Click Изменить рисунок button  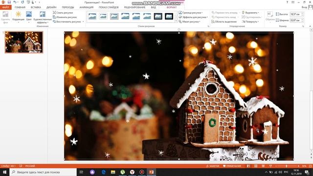pos(65,17)
